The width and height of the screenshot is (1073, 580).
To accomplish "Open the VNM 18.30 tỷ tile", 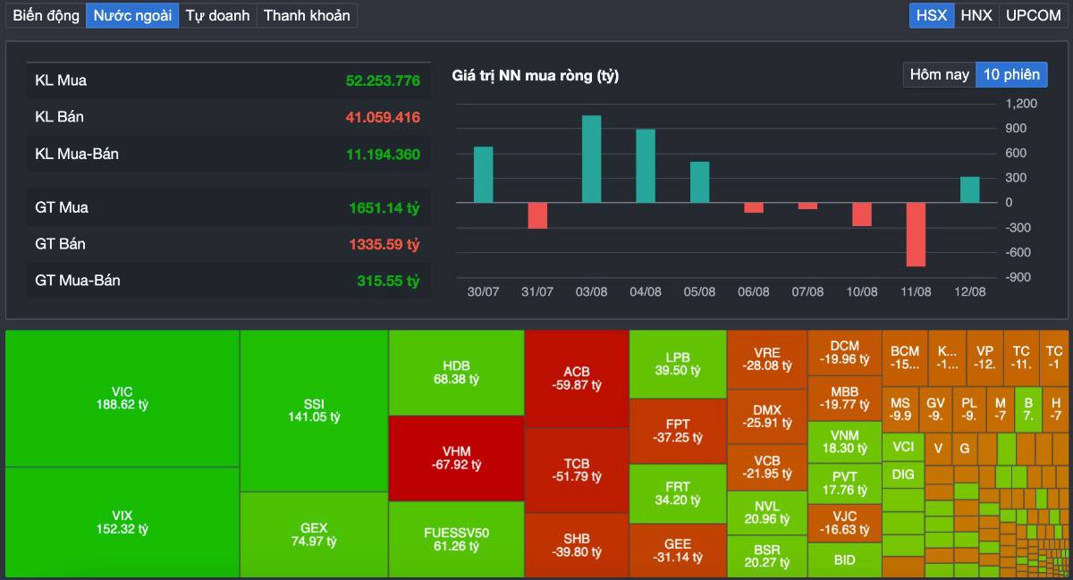I will point(845,441).
